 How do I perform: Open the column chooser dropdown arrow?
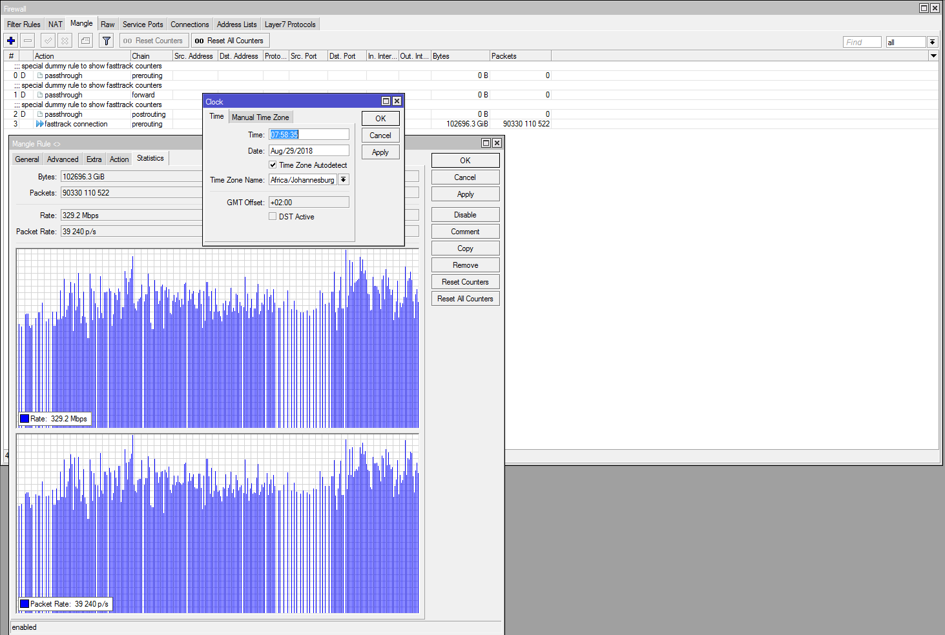(x=933, y=56)
